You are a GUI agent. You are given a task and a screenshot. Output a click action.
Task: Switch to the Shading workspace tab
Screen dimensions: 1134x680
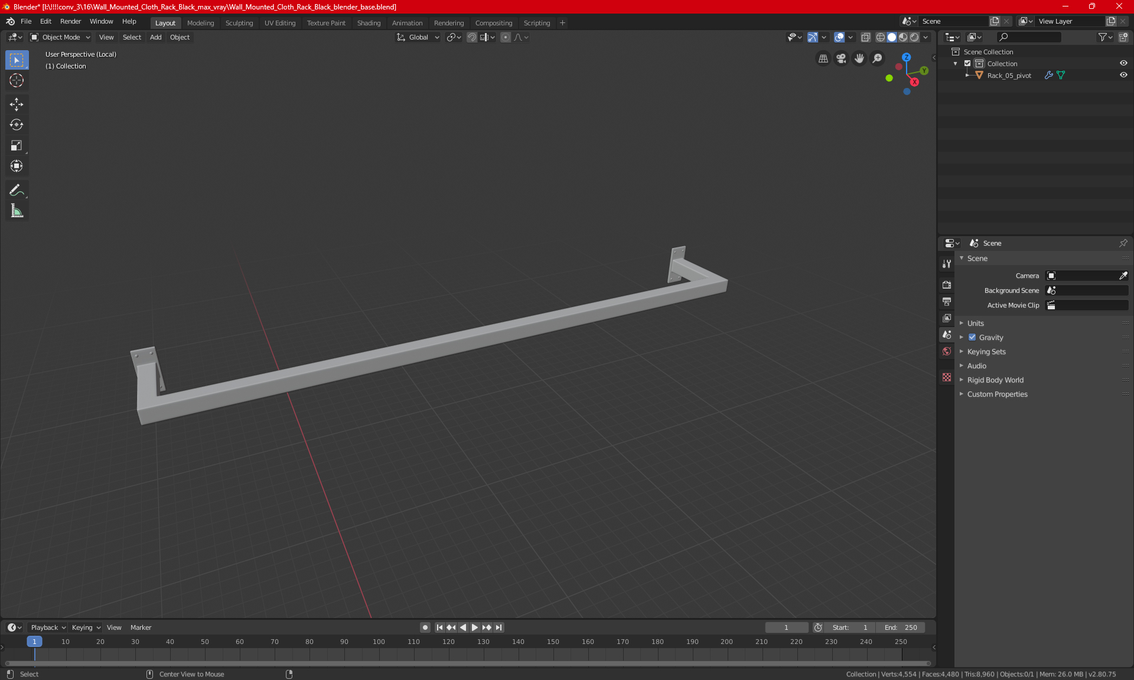[369, 23]
